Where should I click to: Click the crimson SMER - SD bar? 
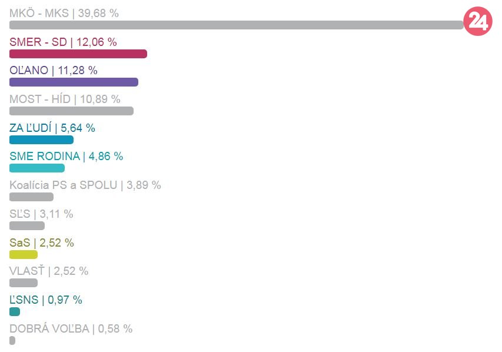[78, 54]
